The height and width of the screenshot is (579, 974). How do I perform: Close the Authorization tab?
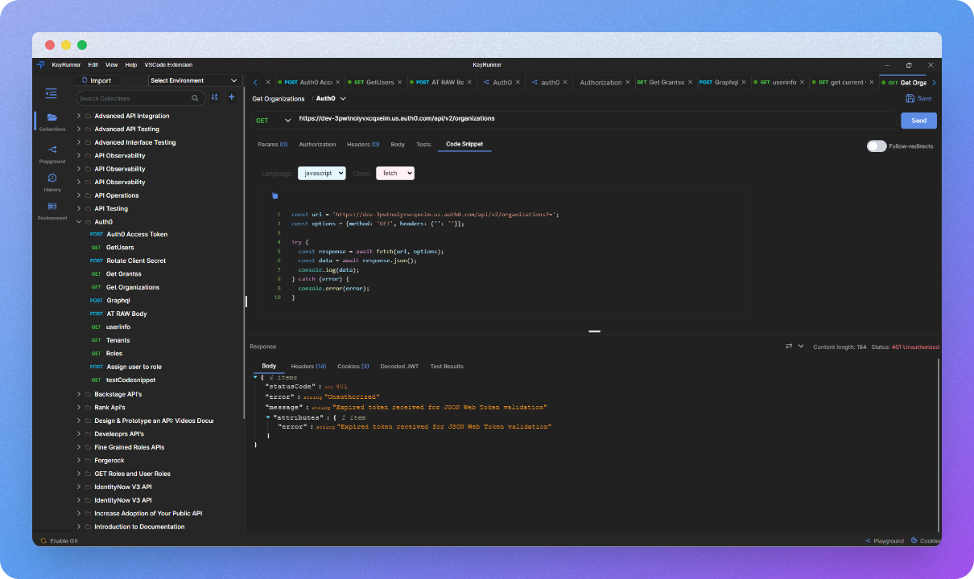click(629, 82)
